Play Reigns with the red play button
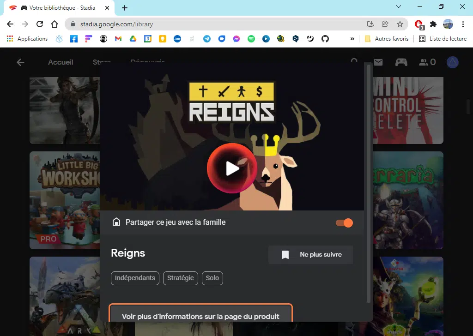473x336 pixels. point(232,168)
